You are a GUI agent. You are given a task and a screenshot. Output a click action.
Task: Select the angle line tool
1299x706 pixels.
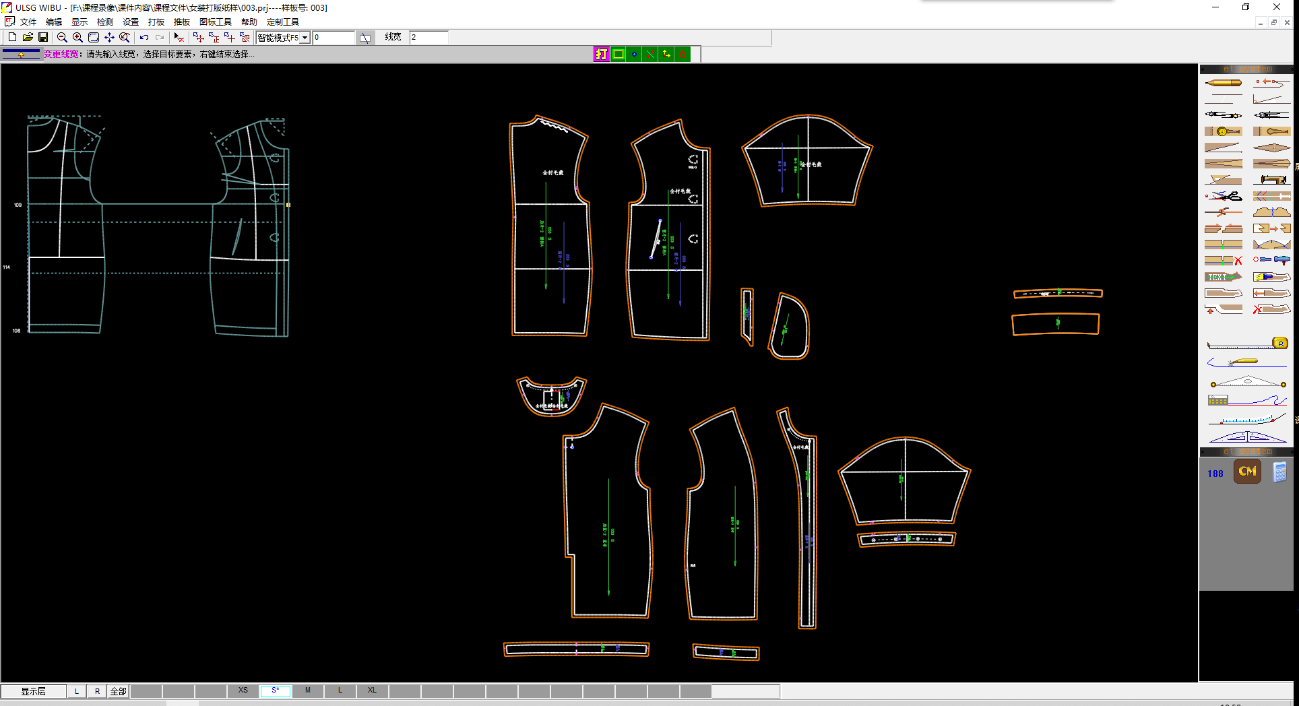tap(1271, 99)
